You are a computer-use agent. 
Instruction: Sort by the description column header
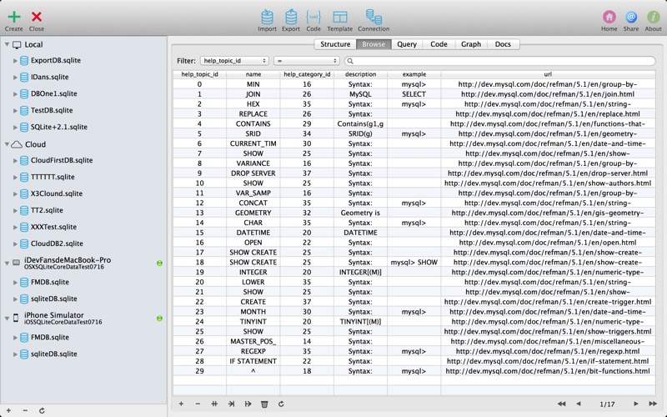(360, 74)
